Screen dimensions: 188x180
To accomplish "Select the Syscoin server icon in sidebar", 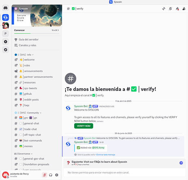I will coord(5,17).
